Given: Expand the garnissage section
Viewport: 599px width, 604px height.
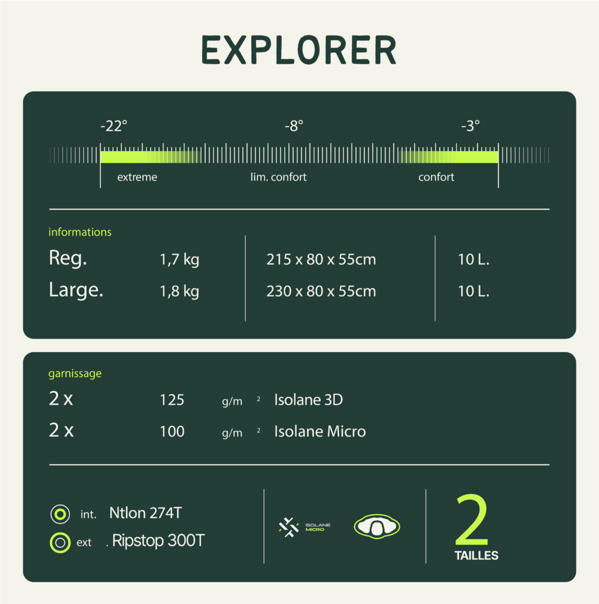Looking at the screenshot, I should pos(75,373).
